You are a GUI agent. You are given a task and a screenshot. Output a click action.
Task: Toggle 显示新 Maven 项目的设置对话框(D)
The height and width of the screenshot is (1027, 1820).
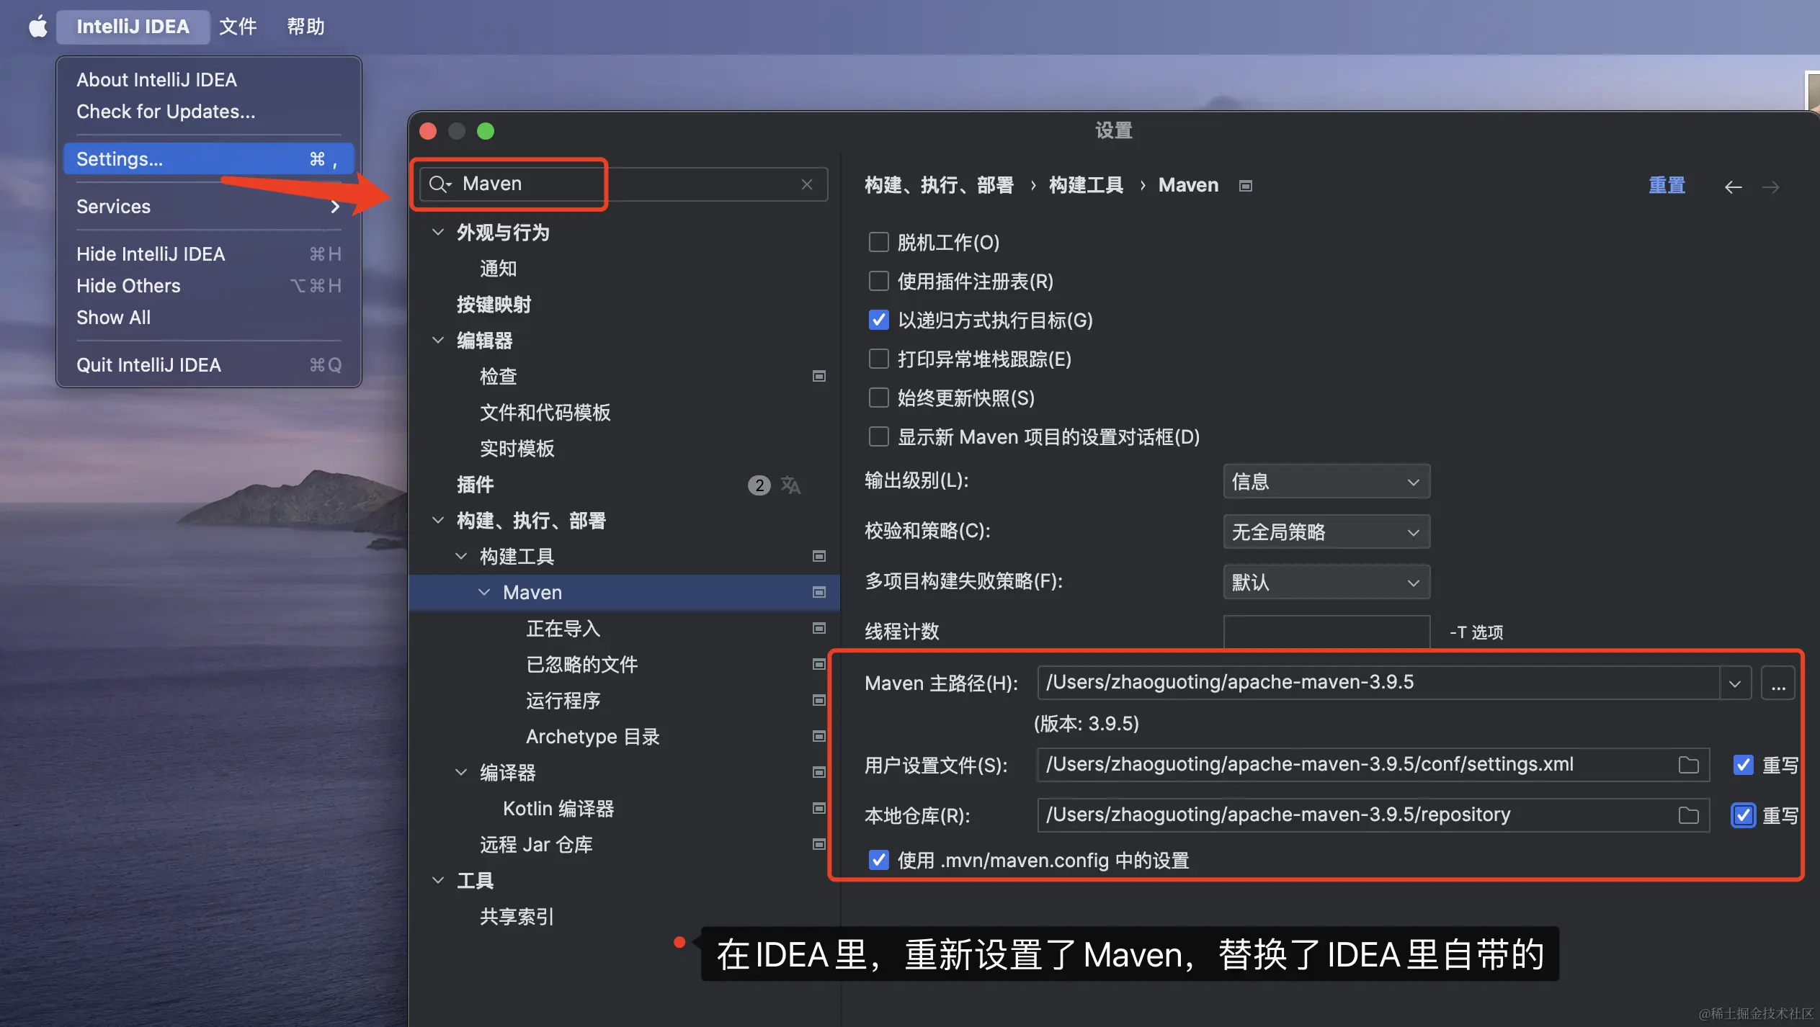[x=878, y=436]
